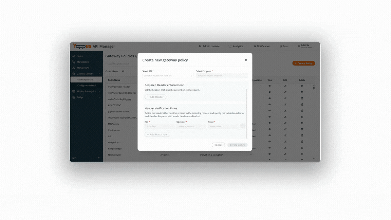
Task: Edit the cacheTestpolicy03ggggg policy
Action: (285, 98)
